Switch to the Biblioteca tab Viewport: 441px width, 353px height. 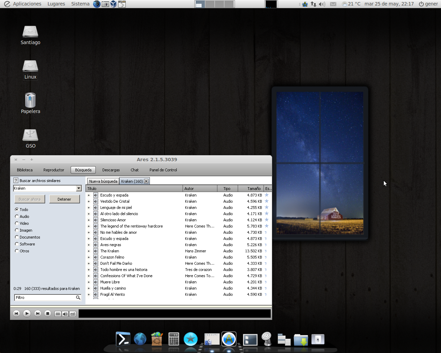(x=25, y=170)
